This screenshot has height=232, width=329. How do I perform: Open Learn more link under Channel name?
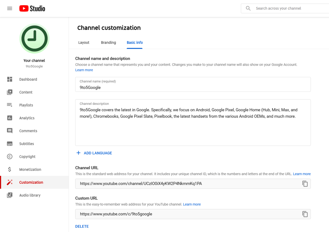pos(84,70)
